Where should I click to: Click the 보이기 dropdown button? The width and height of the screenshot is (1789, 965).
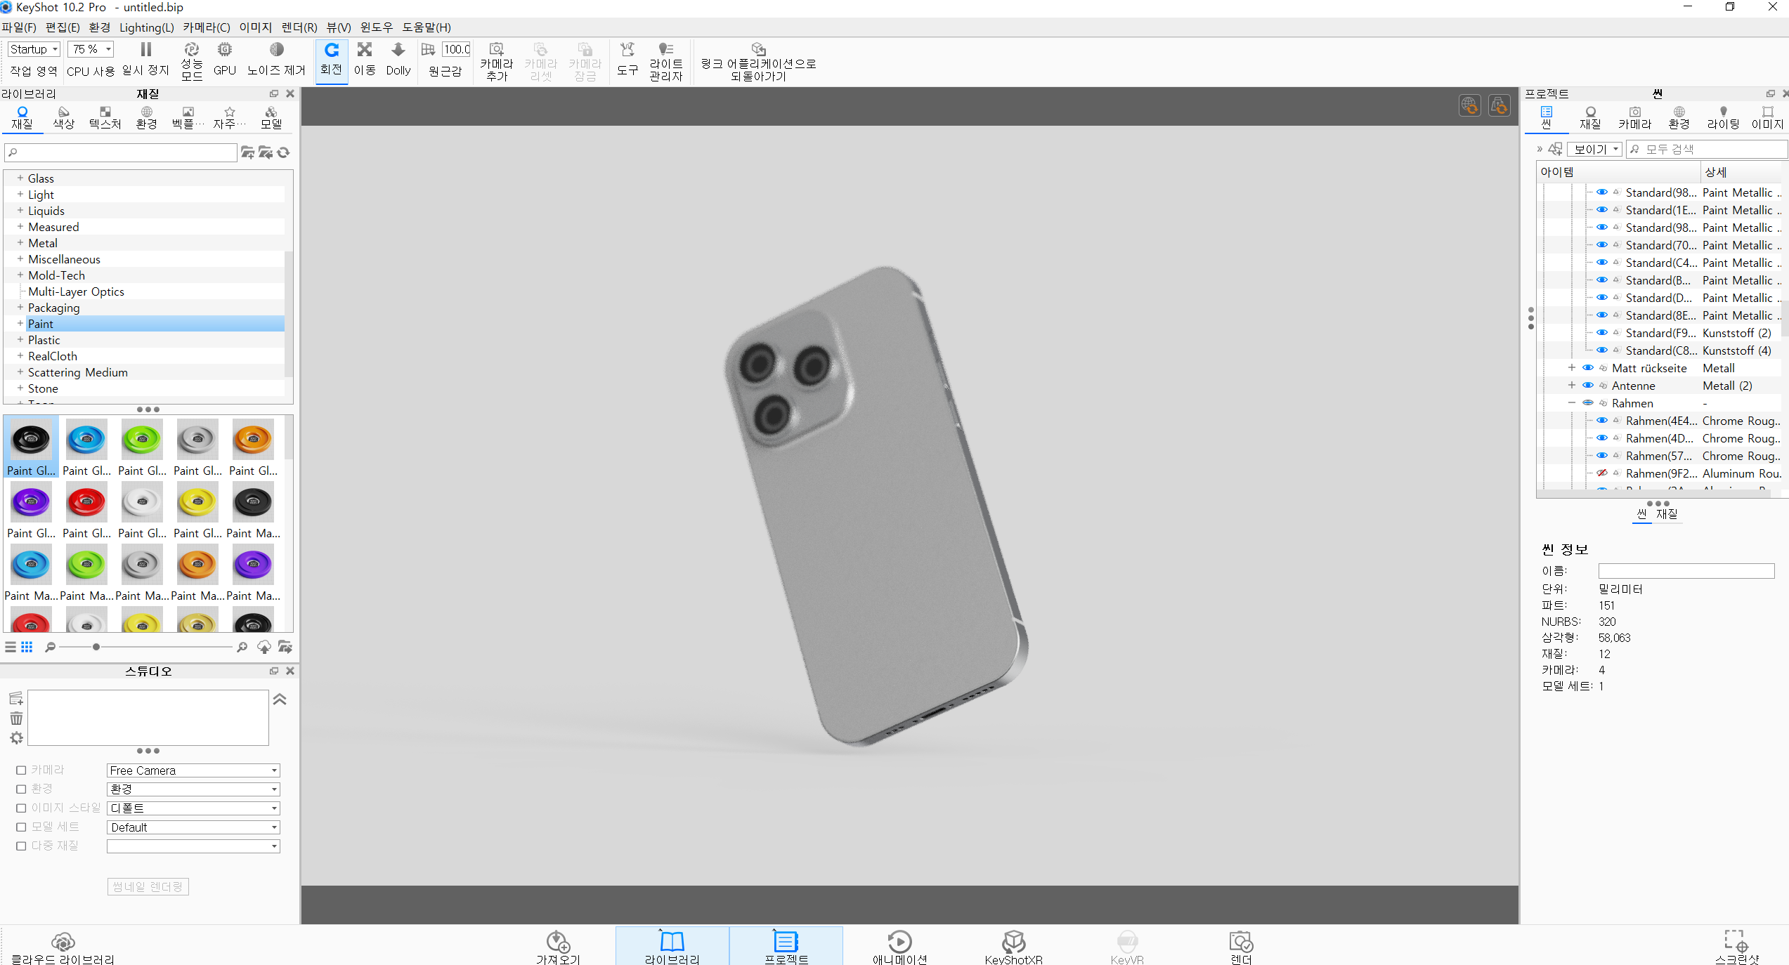click(x=1595, y=149)
